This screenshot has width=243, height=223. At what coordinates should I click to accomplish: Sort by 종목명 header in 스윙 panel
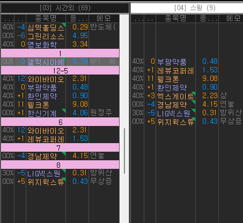pyautogui.click(x=175, y=18)
